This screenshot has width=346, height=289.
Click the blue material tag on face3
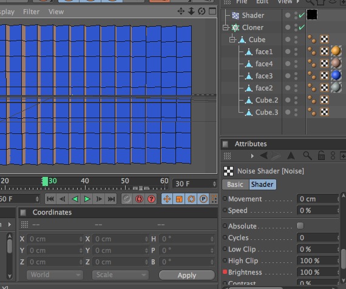[336, 76]
